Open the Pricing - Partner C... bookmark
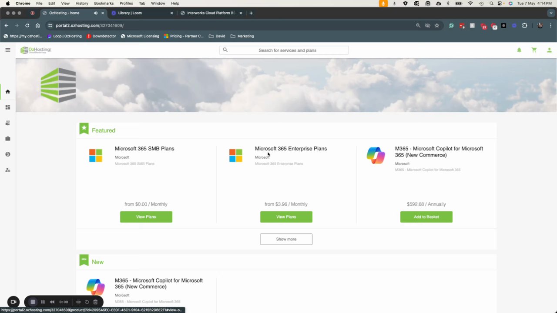Screen dimensions: 557x313 pos(184,36)
